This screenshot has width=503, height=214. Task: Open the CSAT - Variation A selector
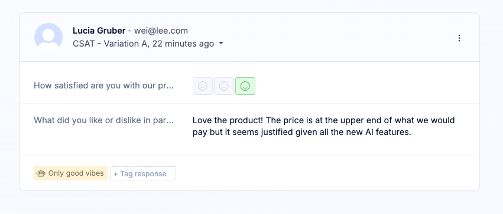click(x=148, y=44)
